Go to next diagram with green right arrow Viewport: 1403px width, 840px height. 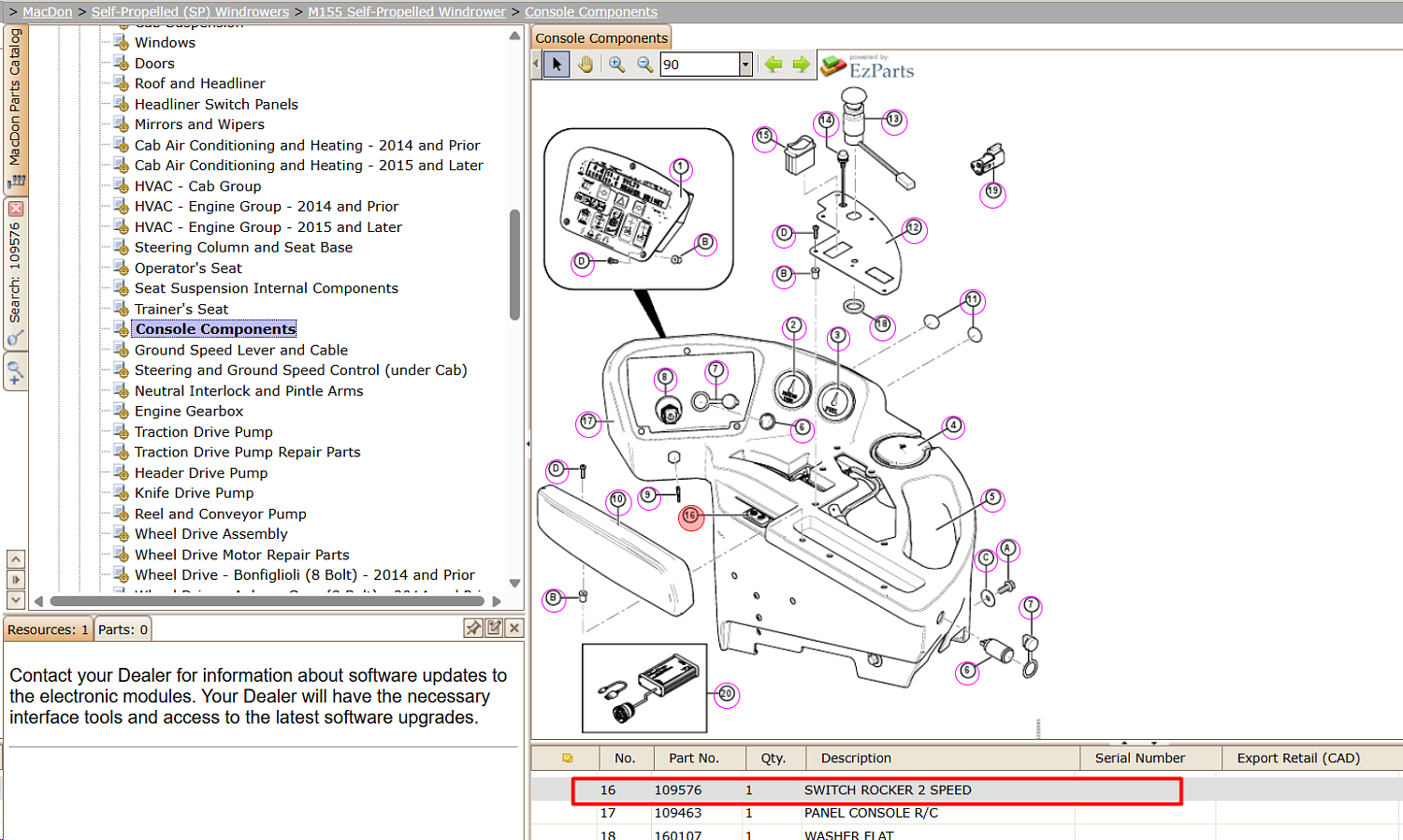pos(801,65)
